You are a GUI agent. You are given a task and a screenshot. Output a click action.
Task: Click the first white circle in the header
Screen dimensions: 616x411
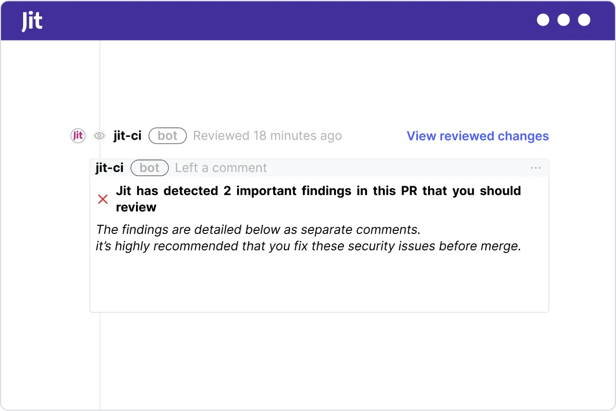[x=543, y=20]
